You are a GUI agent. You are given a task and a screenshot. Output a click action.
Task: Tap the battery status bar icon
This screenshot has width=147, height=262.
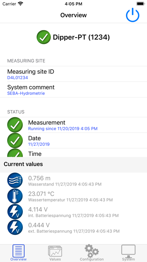140,4
